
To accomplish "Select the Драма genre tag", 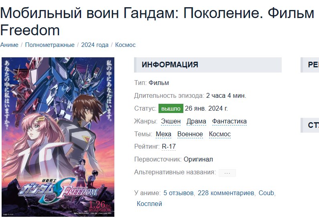I will (x=196, y=121).
